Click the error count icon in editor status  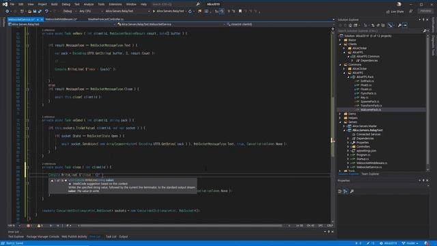[28, 225]
